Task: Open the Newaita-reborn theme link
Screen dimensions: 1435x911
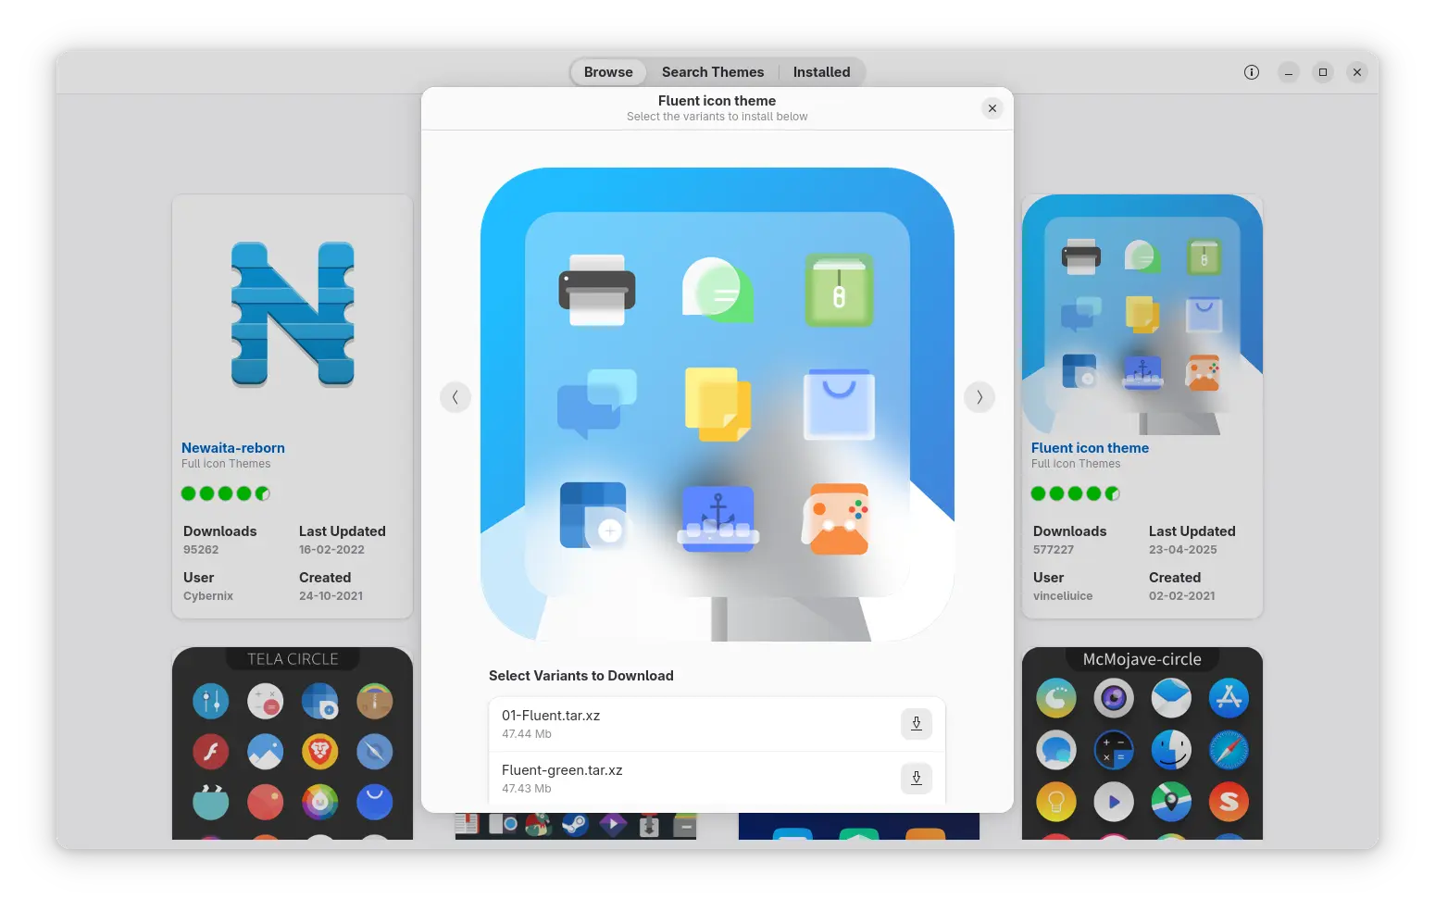Action: (233, 448)
